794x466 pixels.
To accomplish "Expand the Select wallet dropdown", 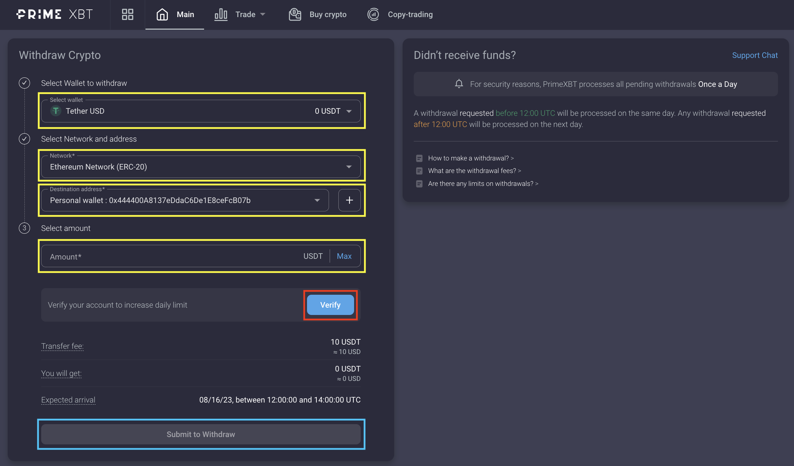I will click(349, 111).
